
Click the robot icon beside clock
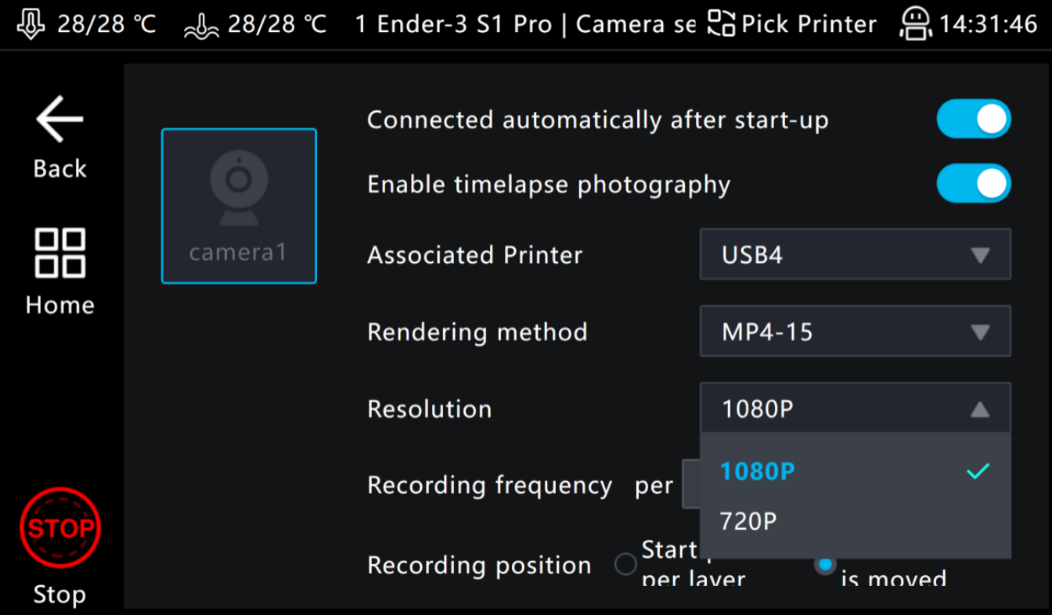point(916,24)
